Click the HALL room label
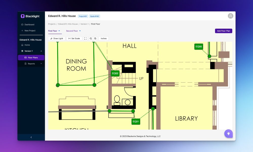 [130, 46]
